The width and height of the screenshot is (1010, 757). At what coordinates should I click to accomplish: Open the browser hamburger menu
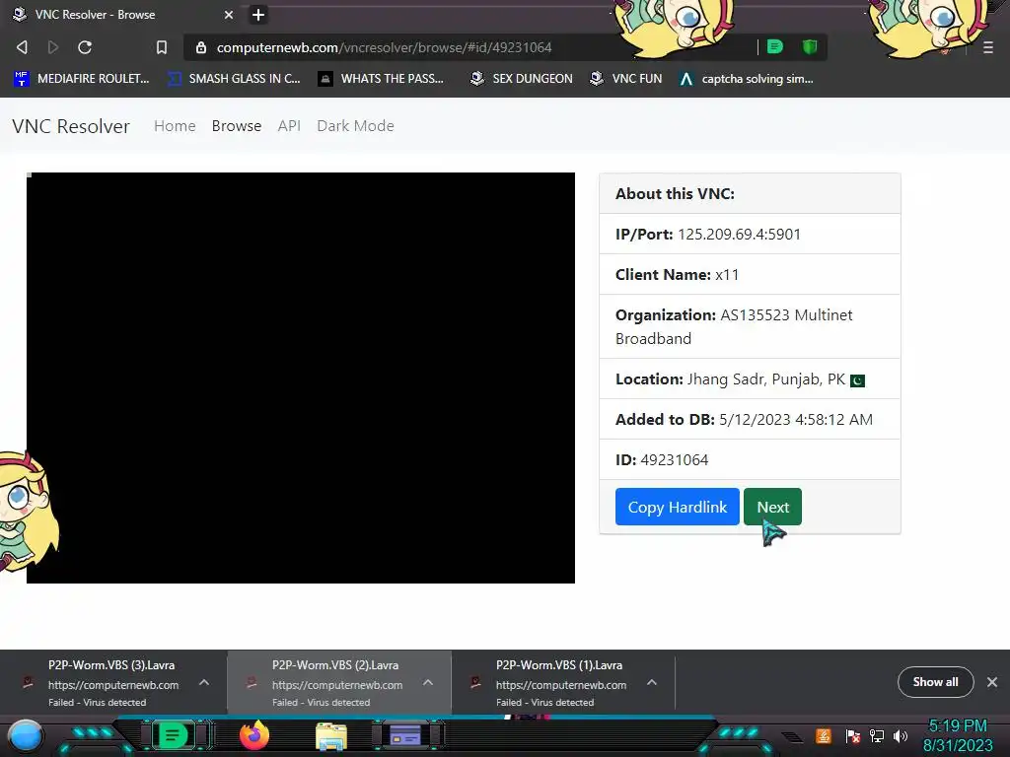[x=988, y=47]
